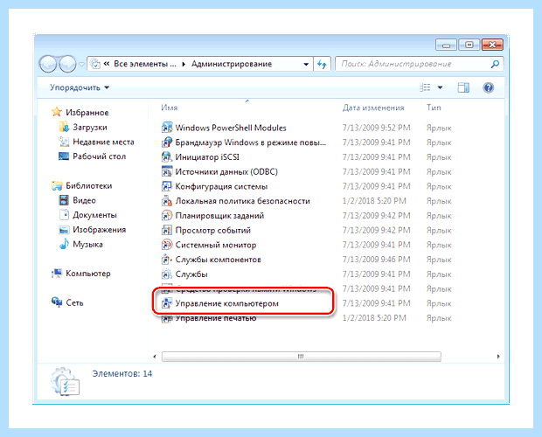The width and height of the screenshot is (542, 437).
Task: Click the search magnifier icon
Action: (495, 64)
